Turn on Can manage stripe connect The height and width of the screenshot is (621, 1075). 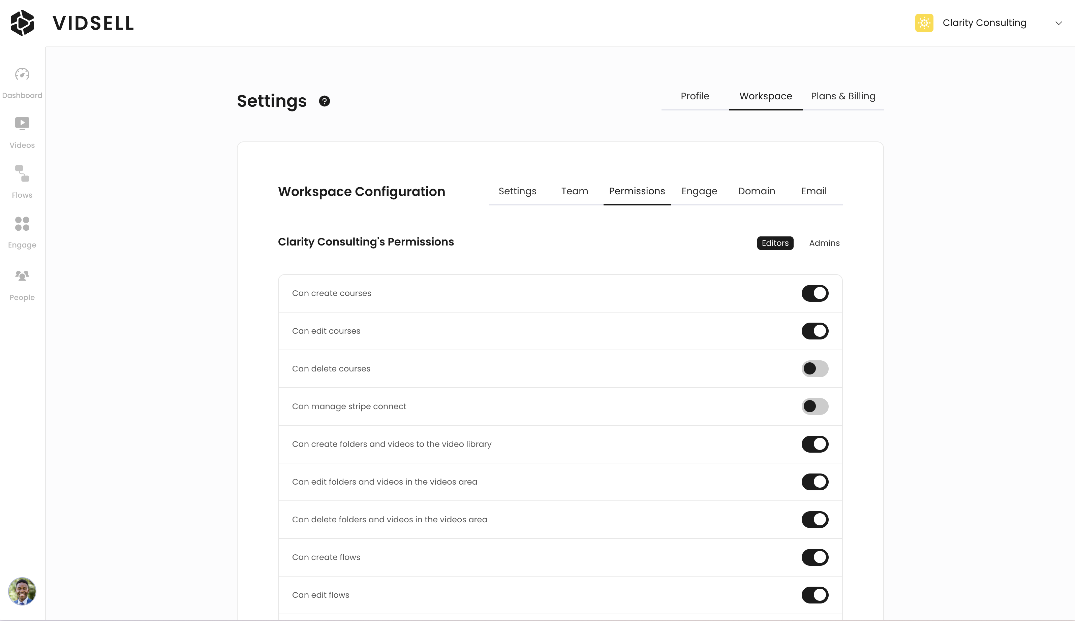tap(815, 406)
